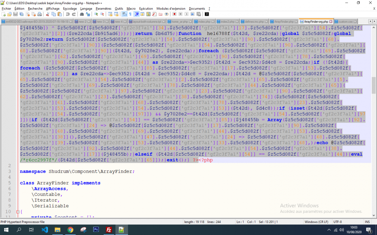377x235 pixels.
Task: Toggle word wrap from the toolbar
Action: coord(124,14)
